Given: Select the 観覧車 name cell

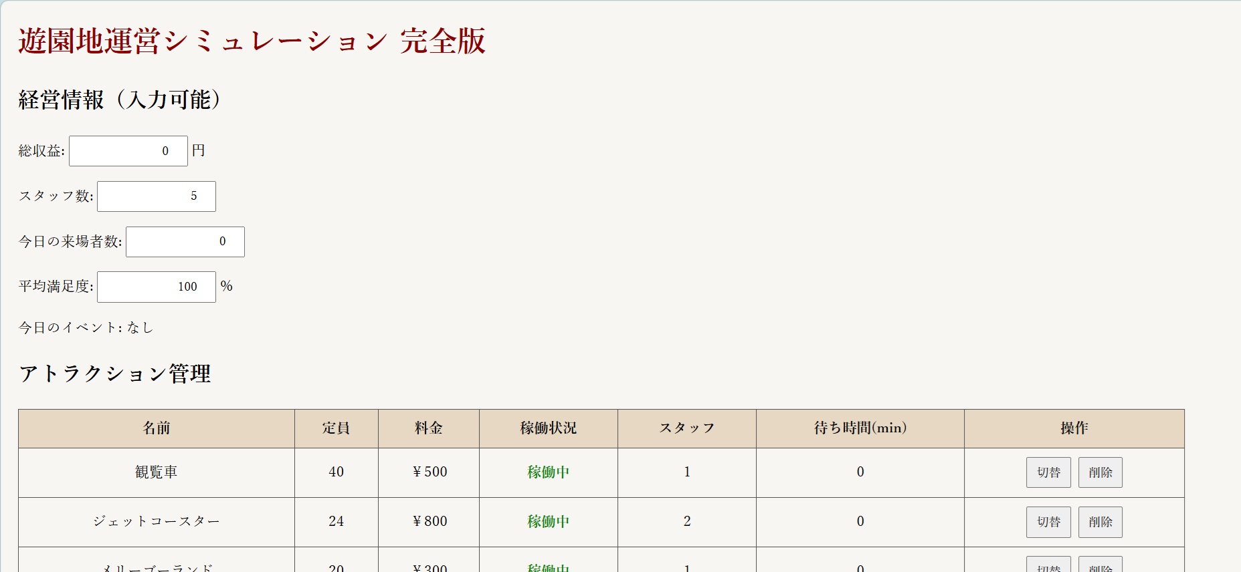Looking at the screenshot, I should (156, 472).
